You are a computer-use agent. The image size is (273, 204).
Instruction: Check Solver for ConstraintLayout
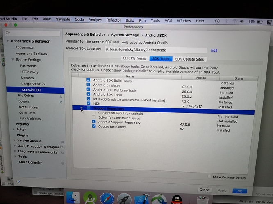94,117
